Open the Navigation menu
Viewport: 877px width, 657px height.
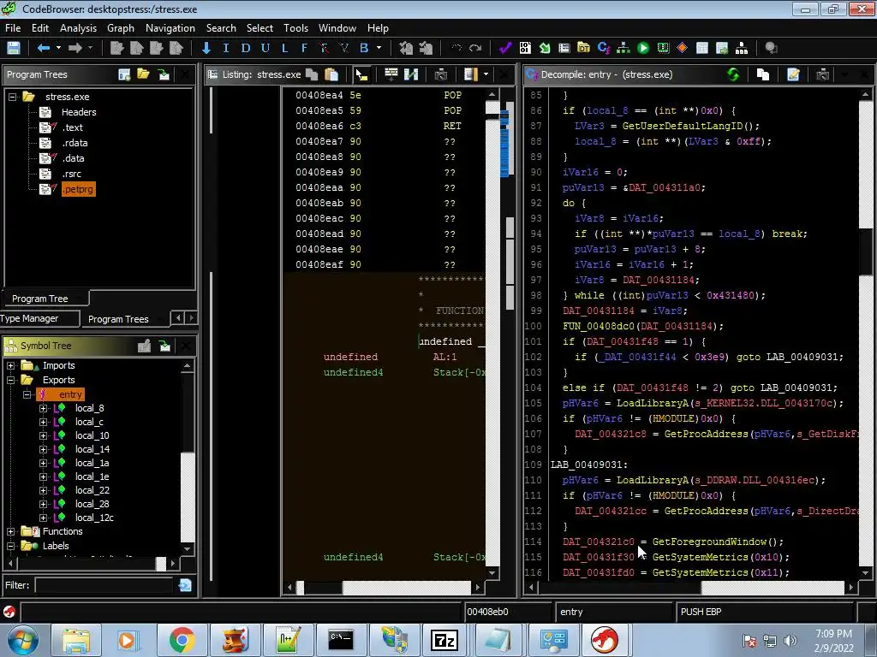pos(170,28)
